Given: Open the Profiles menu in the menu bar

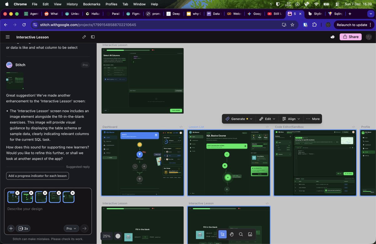Looking at the screenshot, I should (x=111, y=4).
